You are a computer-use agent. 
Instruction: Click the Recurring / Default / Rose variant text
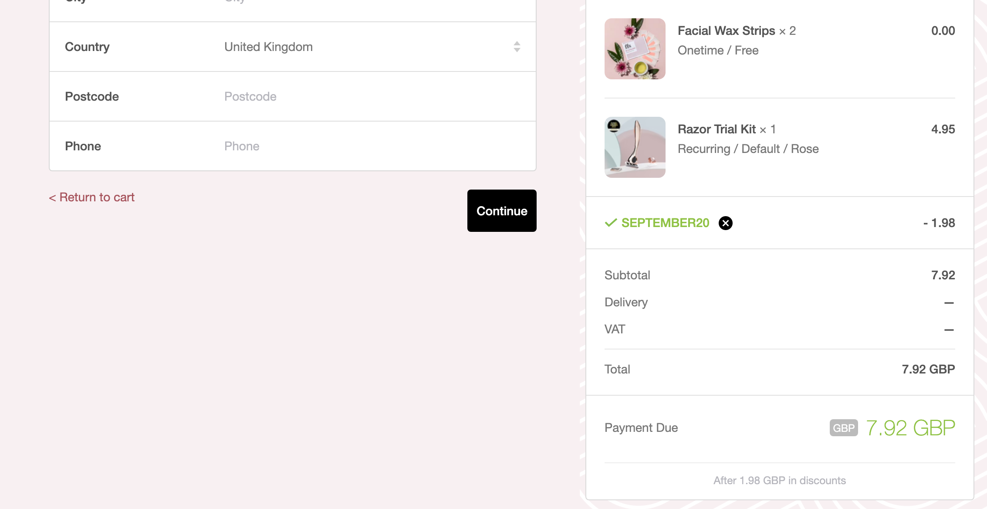pyautogui.click(x=748, y=149)
